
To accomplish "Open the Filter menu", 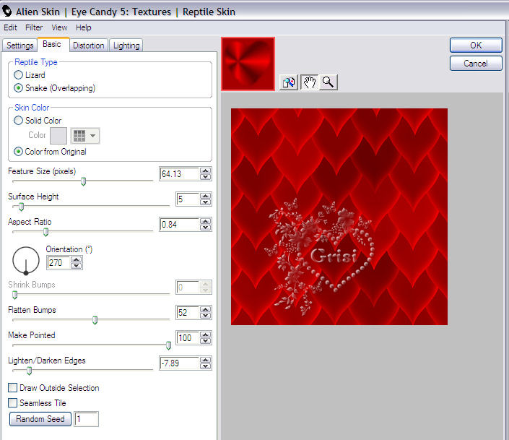I will 34,27.
